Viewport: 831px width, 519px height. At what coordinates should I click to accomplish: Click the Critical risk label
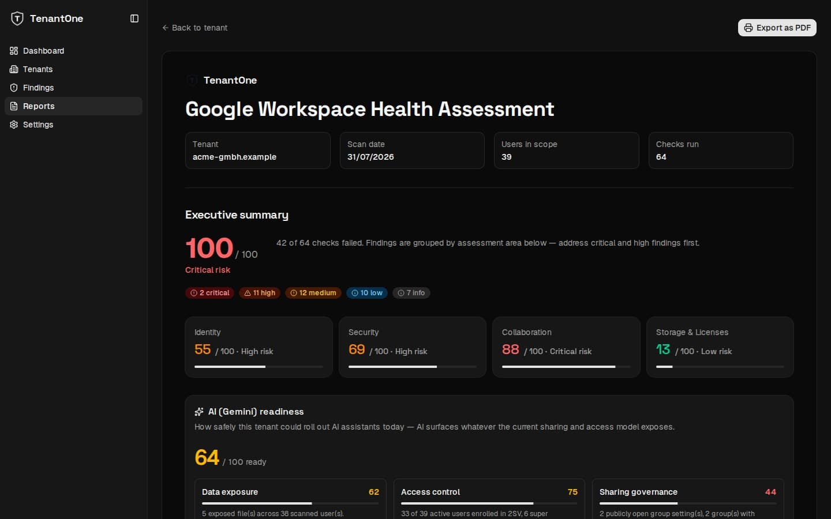[208, 270]
